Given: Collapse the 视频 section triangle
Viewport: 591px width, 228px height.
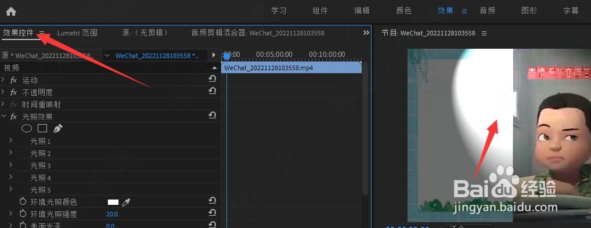Looking at the screenshot, I should (x=214, y=68).
